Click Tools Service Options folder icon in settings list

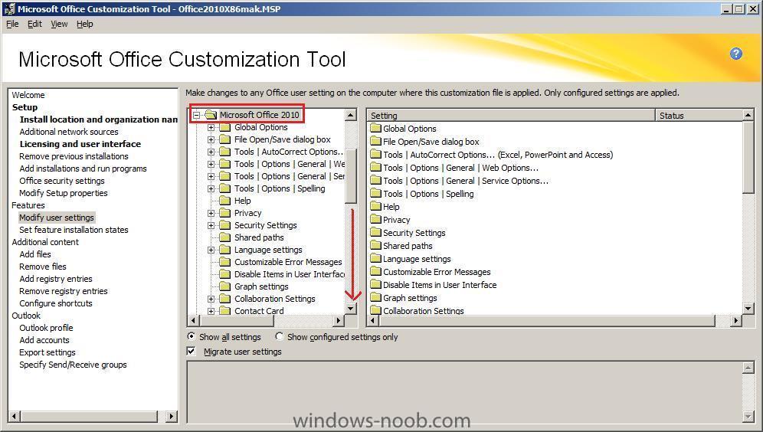click(x=375, y=181)
